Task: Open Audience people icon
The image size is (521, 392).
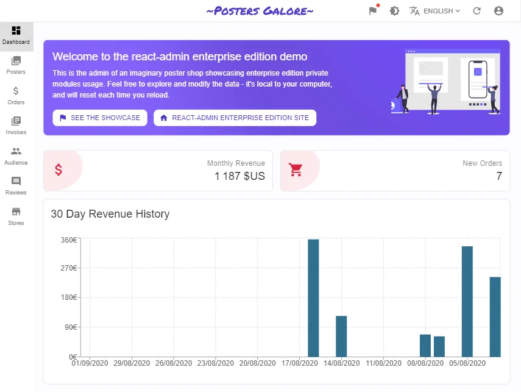Action: click(16, 151)
